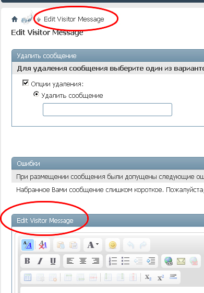This screenshot has height=293, width=204.
Task: Remove link using the unlink icon
Action: click(x=194, y=261)
